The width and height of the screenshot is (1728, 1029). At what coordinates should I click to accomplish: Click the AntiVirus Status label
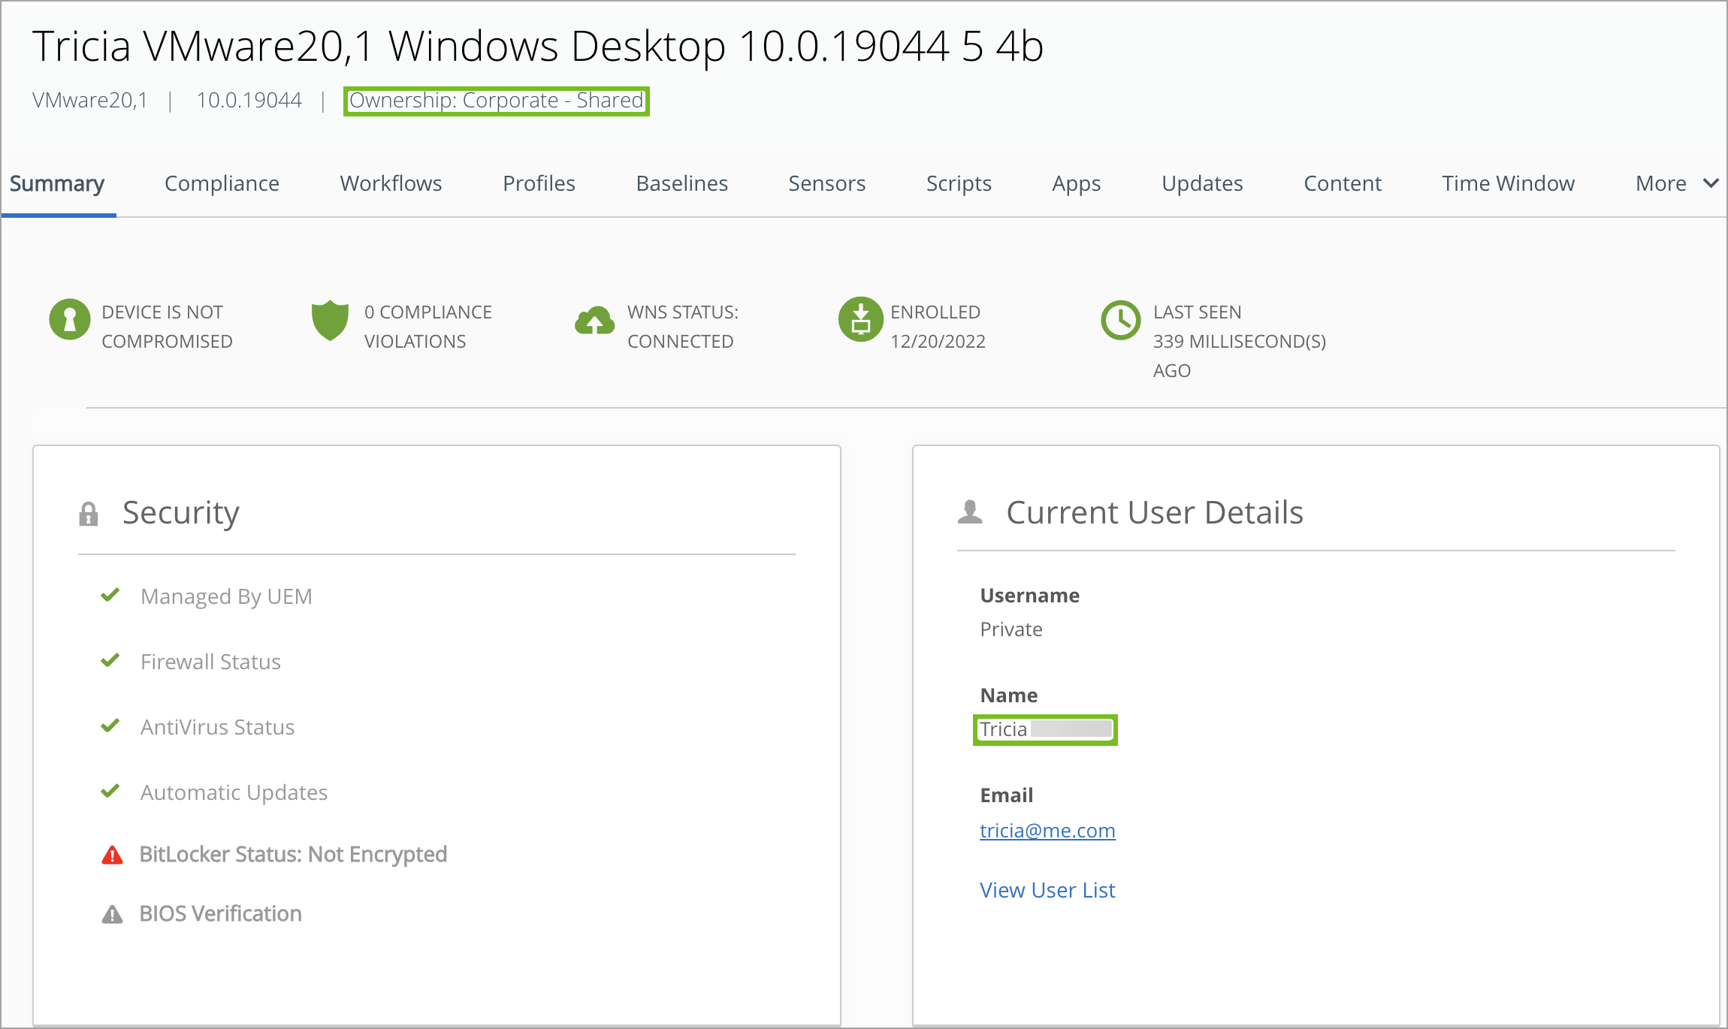tap(217, 727)
